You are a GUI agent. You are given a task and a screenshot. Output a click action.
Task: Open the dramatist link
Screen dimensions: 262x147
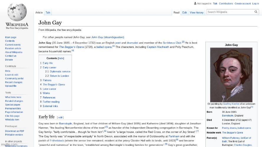[132, 43]
